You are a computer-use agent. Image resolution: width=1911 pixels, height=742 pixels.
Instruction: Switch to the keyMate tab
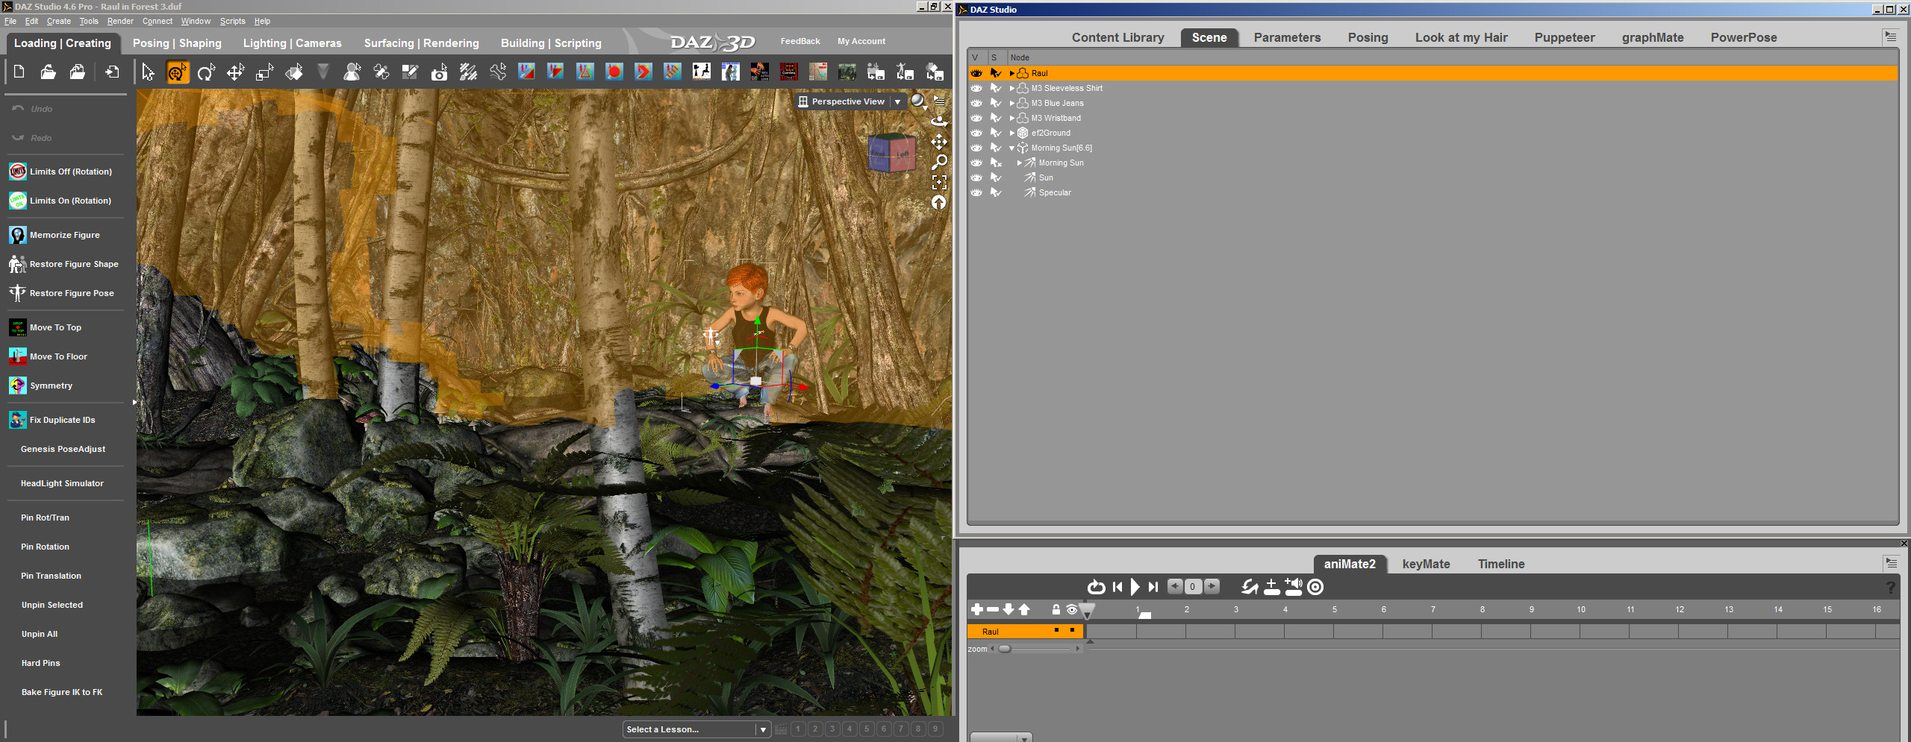tap(1426, 564)
